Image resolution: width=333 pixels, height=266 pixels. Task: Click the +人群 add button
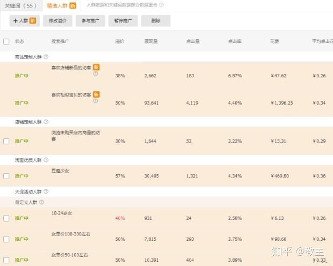point(24,20)
